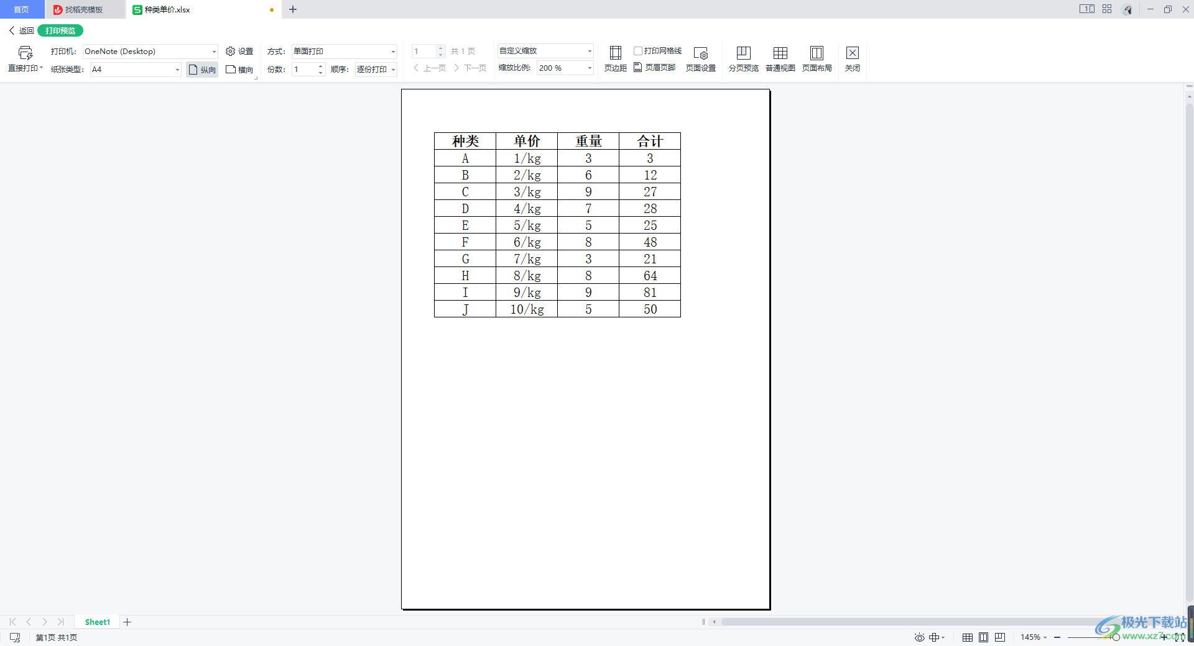Click the page number input field

click(x=424, y=52)
